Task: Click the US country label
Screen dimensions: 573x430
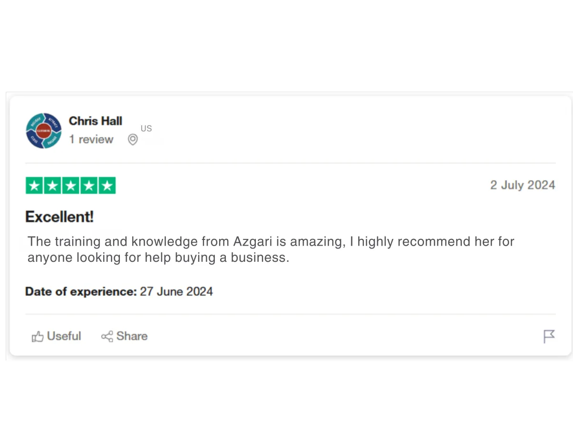Action: coord(146,129)
